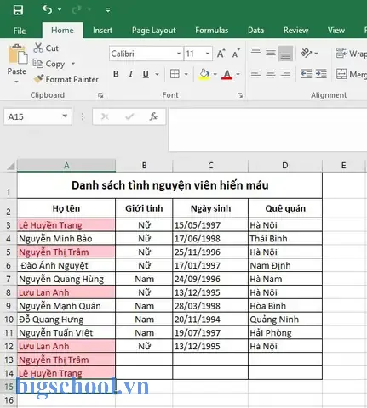Apply the yellow Fill Color bucket
The width and height of the screenshot is (367, 408).
[x=204, y=74]
